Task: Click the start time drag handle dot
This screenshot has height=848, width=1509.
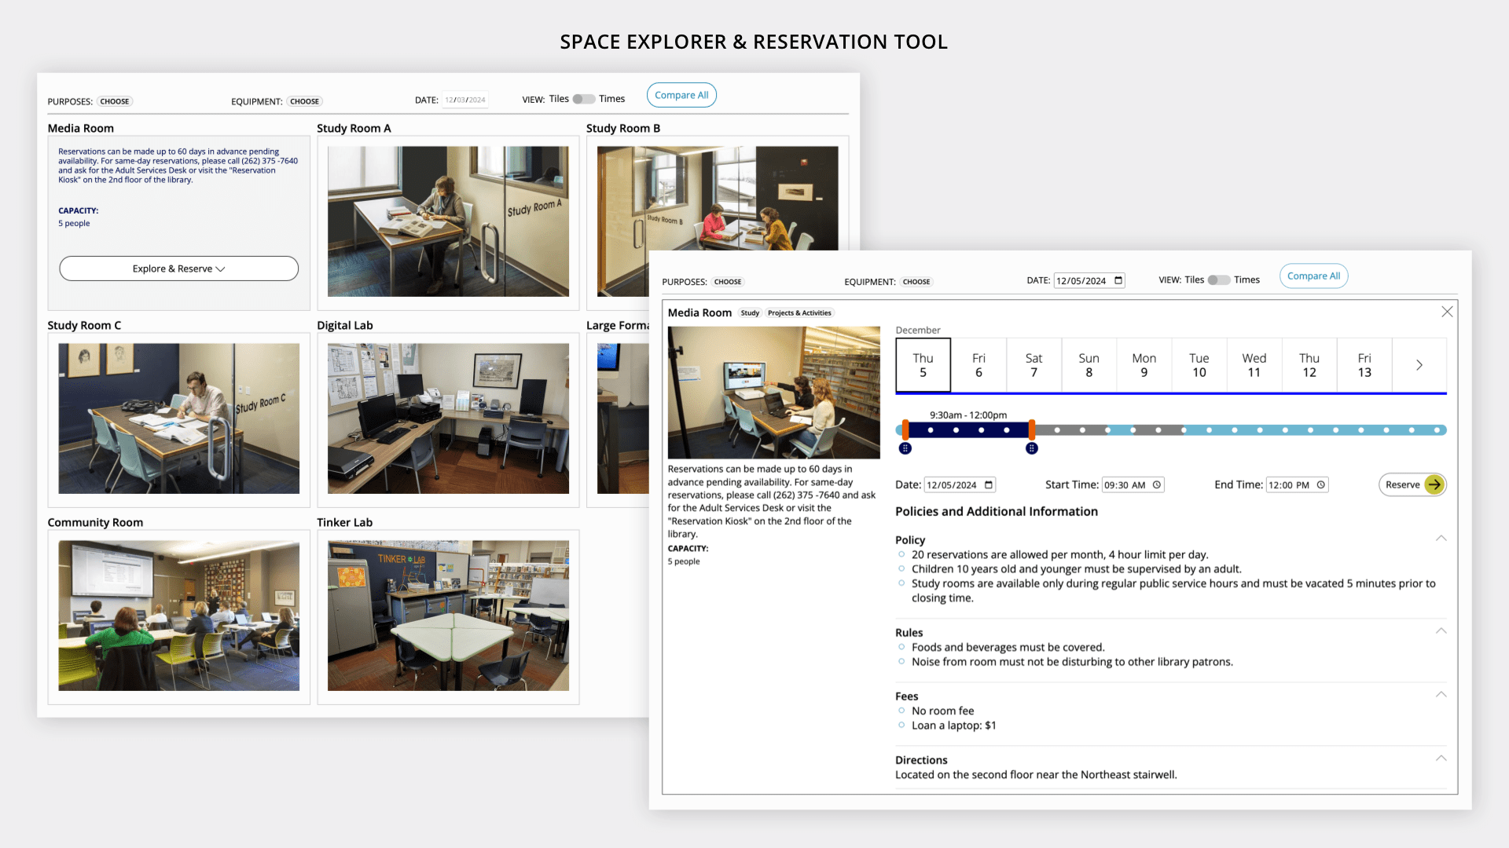Action: [x=905, y=448]
